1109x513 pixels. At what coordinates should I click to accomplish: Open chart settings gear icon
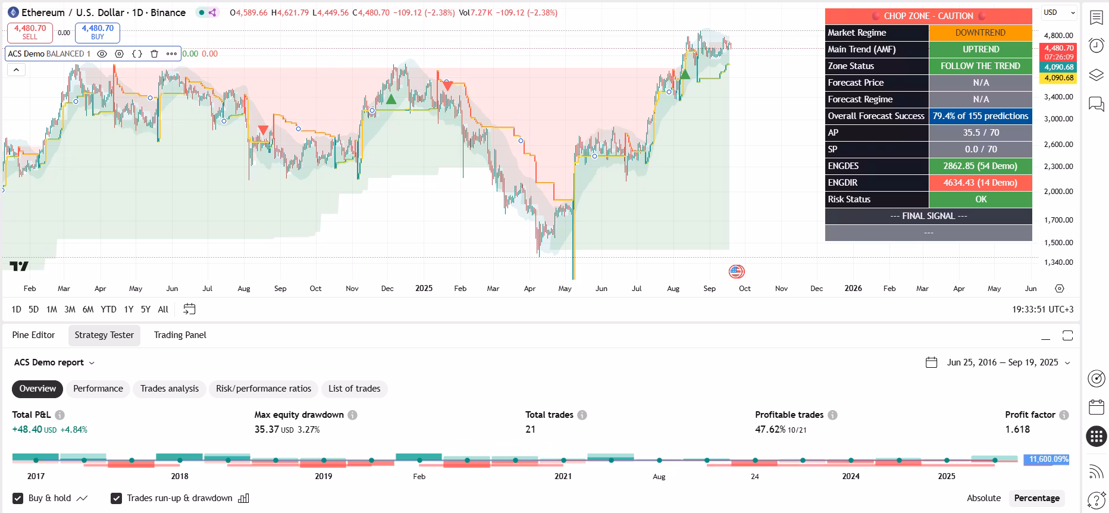[1059, 289]
